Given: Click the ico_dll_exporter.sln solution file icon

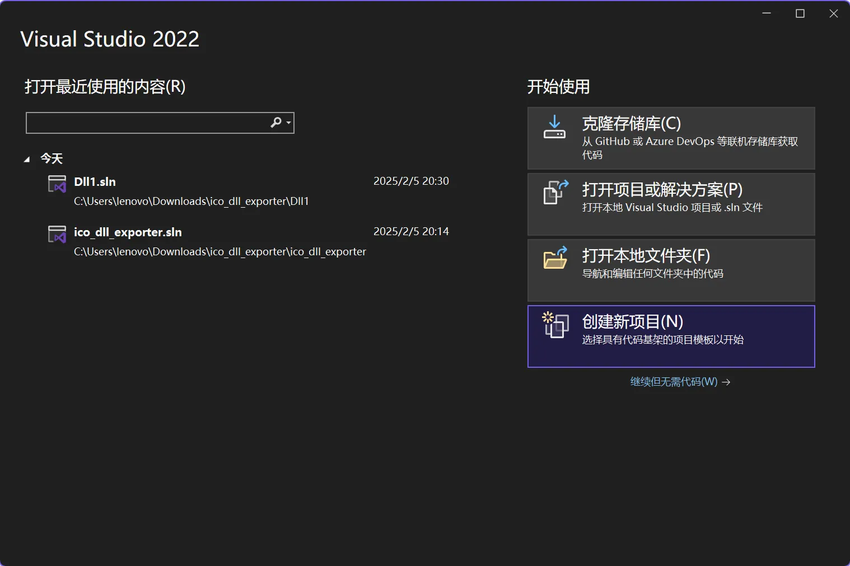Looking at the screenshot, I should pyautogui.click(x=57, y=235).
